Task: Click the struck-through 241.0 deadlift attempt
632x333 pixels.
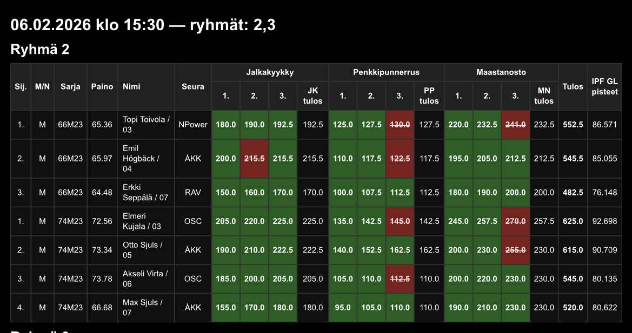Action: (515, 125)
